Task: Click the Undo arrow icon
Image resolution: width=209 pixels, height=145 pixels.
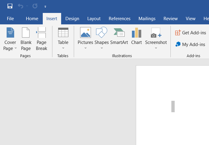Action: coord(20,6)
